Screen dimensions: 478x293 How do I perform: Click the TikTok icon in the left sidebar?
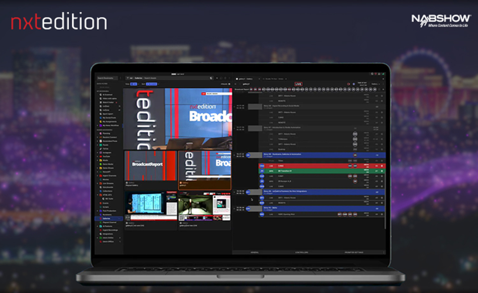coord(100,148)
